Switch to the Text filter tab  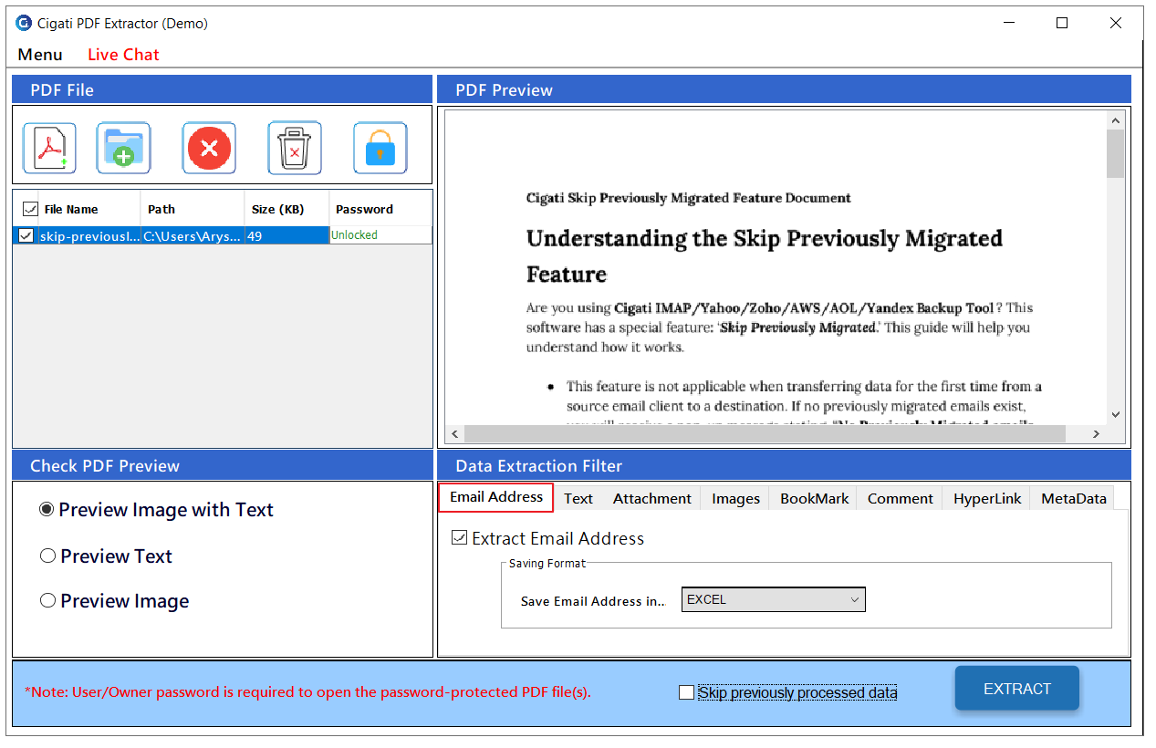pyautogui.click(x=578, y=498)
